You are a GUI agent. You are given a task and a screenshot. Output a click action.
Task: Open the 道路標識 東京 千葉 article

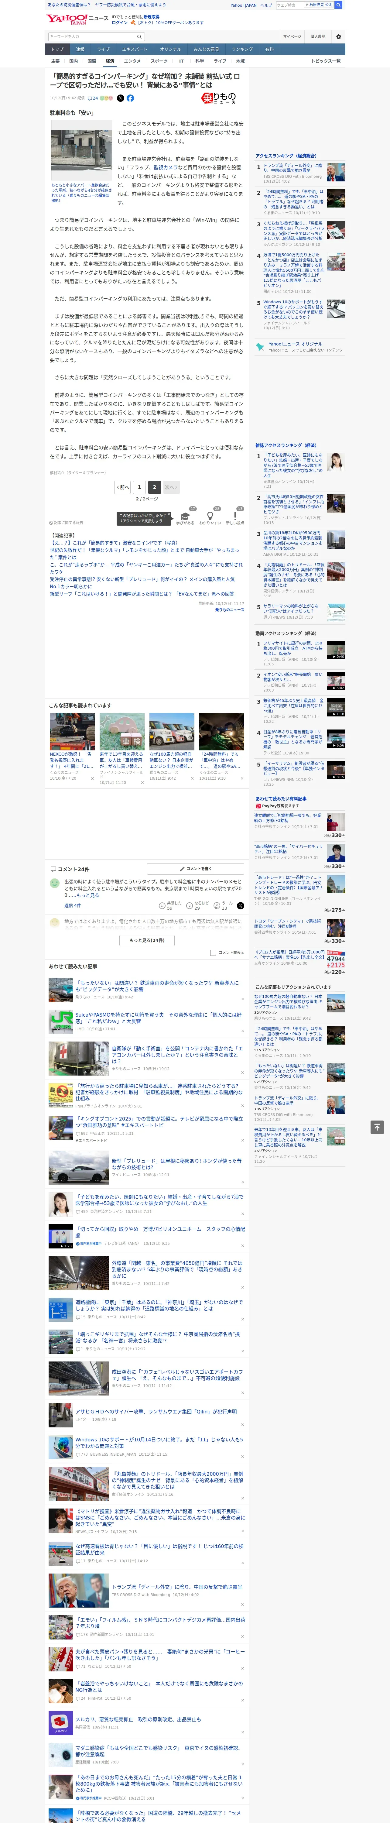pos(159,1305)
